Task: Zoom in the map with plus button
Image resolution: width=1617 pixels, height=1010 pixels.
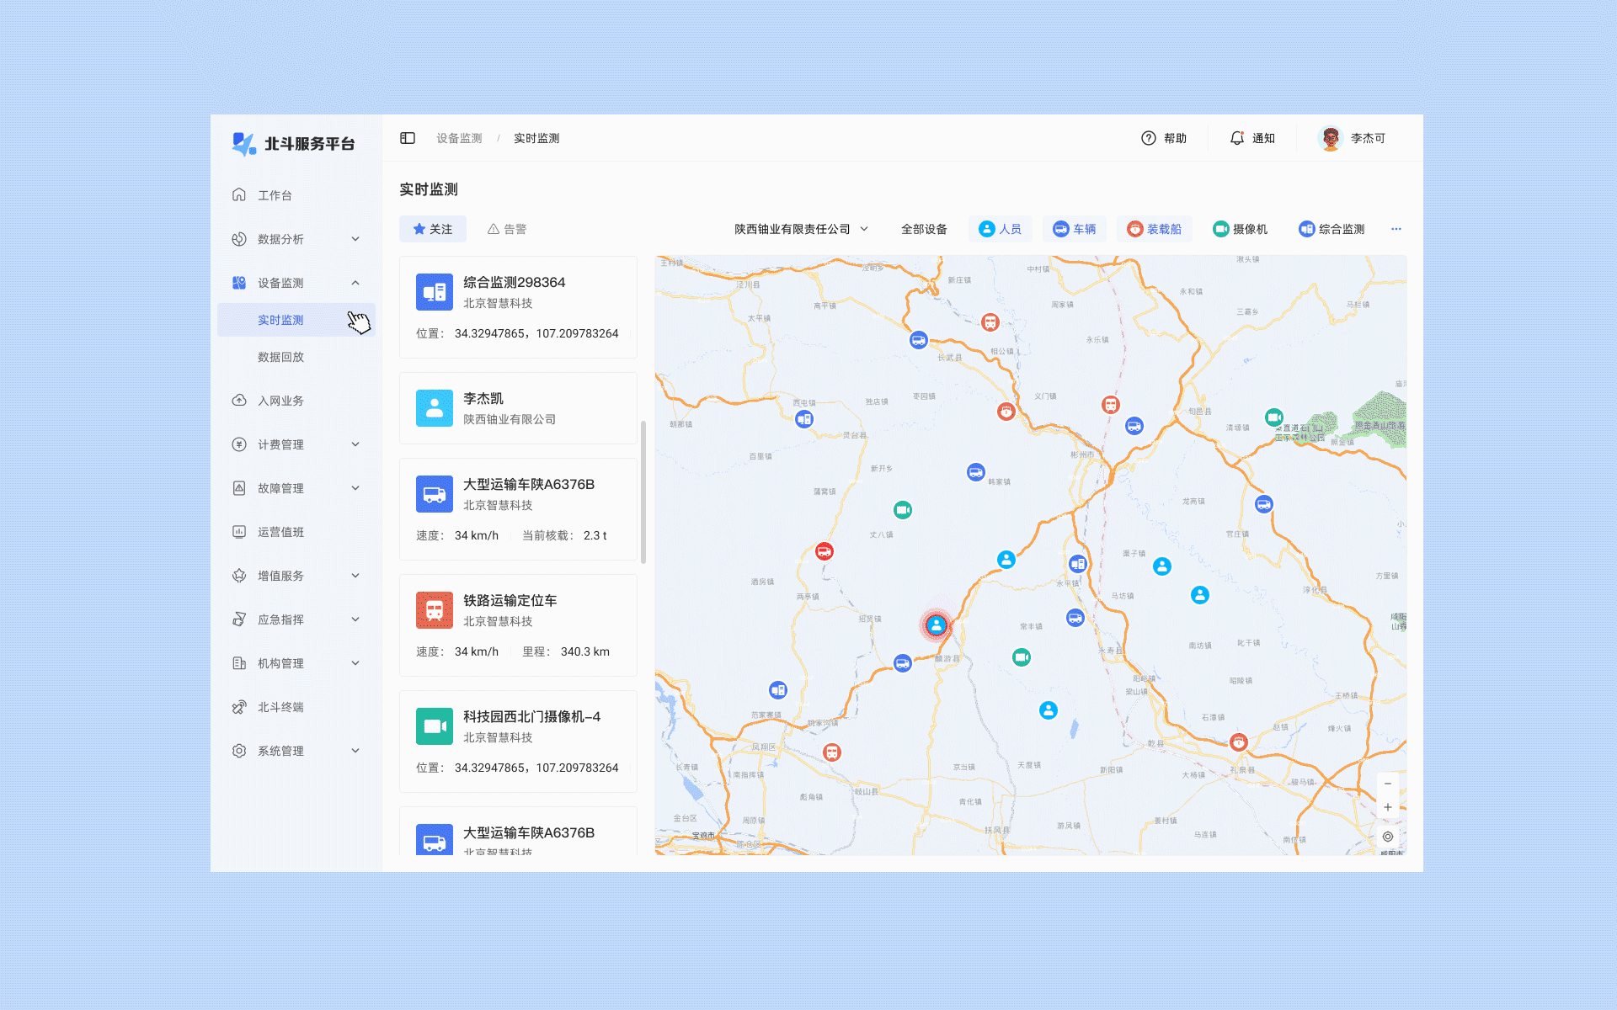Action: pyautogui.click(x=1387, y=807)
